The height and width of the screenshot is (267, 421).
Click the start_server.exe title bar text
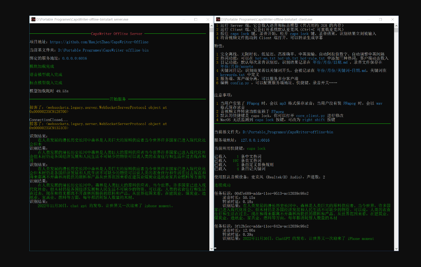coord(82,19)
